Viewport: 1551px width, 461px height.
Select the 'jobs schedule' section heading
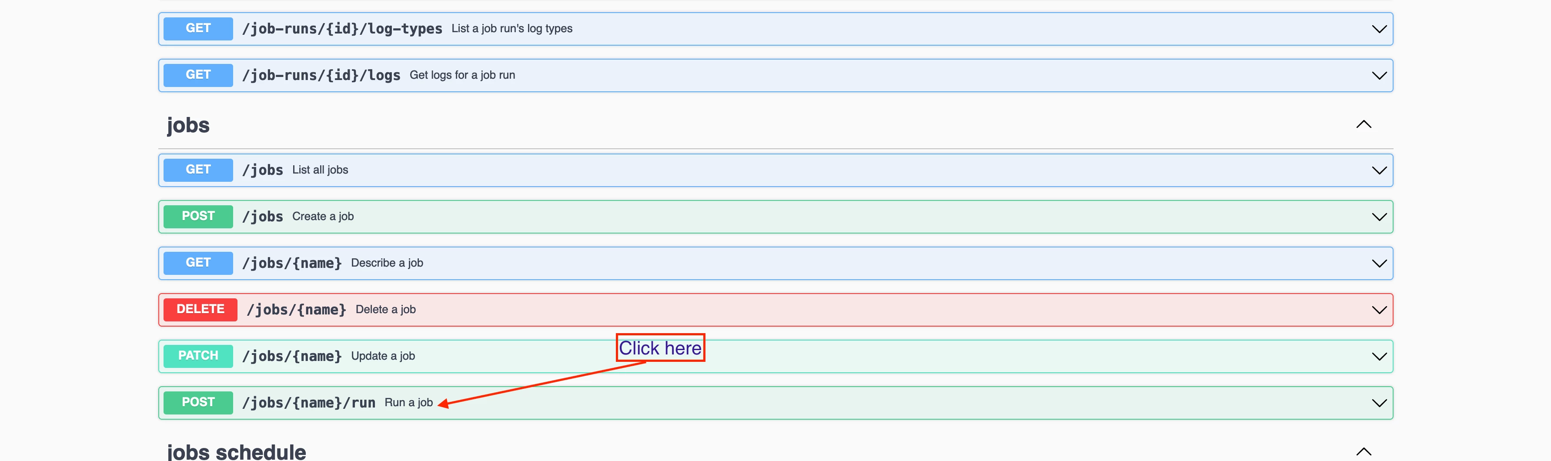click(x=237, y=452)
